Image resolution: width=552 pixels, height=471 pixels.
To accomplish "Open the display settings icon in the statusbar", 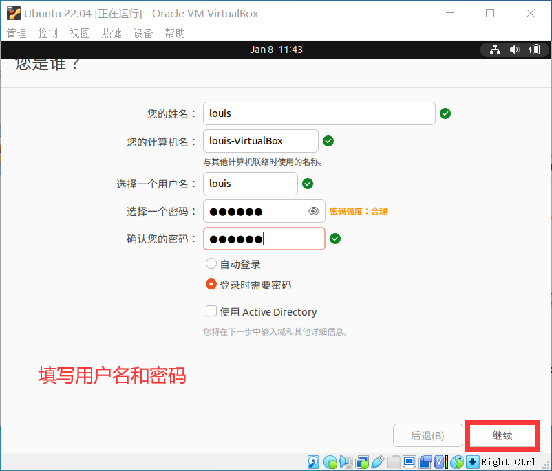I will click(408, 461).
